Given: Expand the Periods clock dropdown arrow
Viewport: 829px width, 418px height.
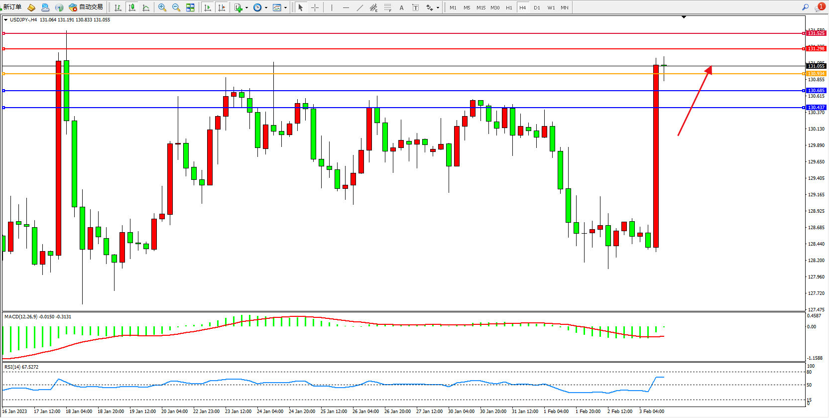Looking at the screenshot, I should click(x=266, y=7).
